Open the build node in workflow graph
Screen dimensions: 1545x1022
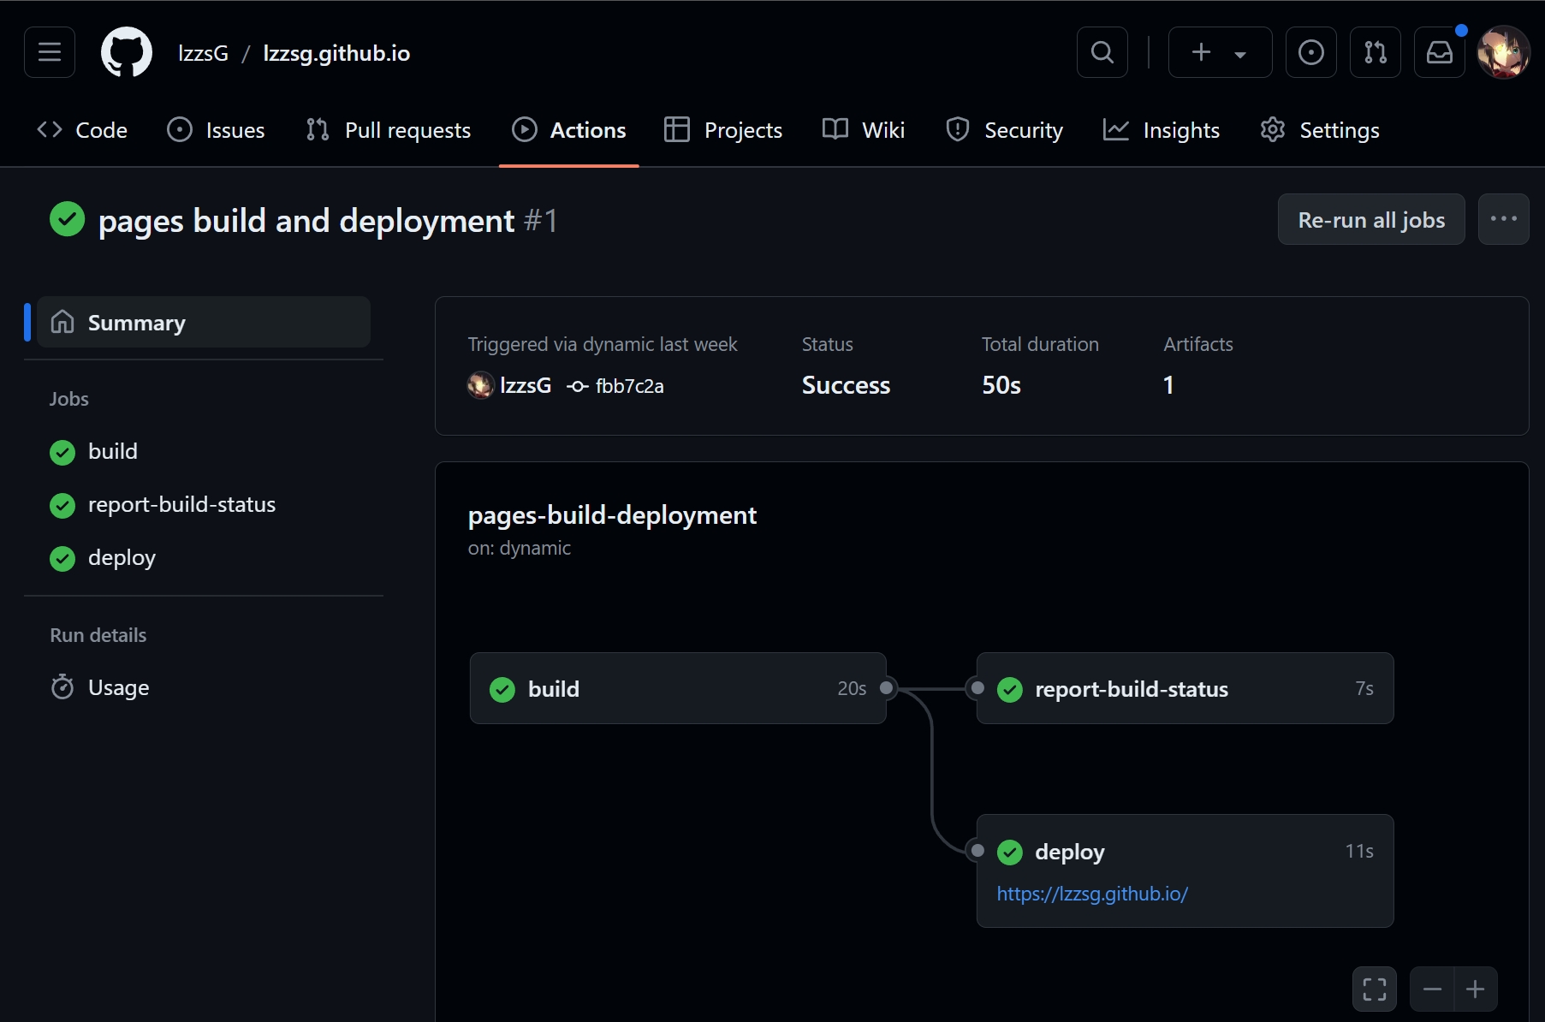(x=678, y=689)
